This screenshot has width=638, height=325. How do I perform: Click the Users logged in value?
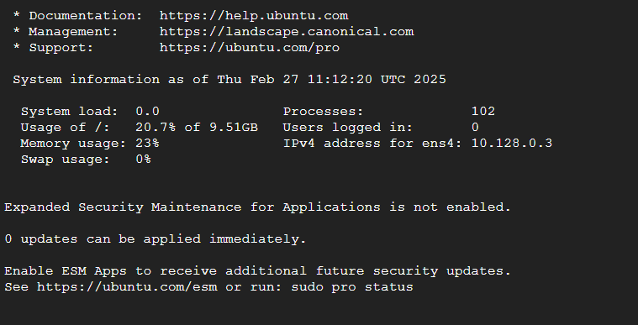(475, 128)
